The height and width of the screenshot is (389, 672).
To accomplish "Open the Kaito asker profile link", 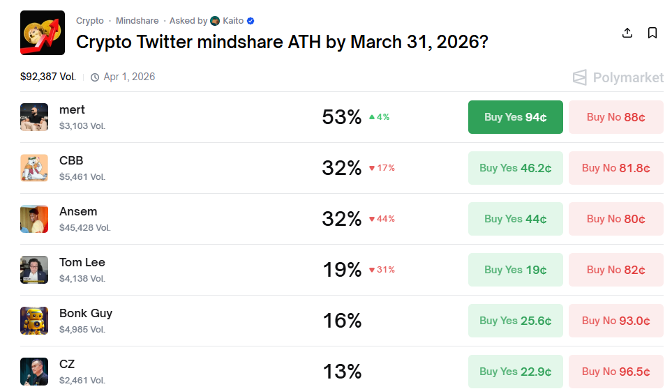I will point(232,21).
